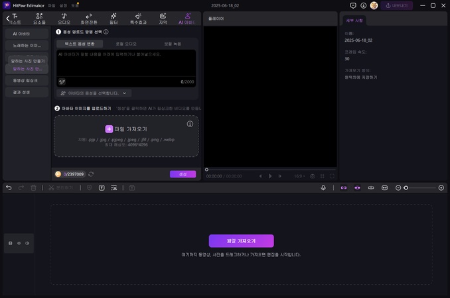The image size is (450, 298).
Task: Select 결과 생성 sidebar item
Action: tap(27, 92)
